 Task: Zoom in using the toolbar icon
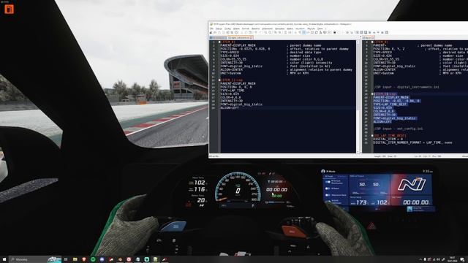pos(275,32)
